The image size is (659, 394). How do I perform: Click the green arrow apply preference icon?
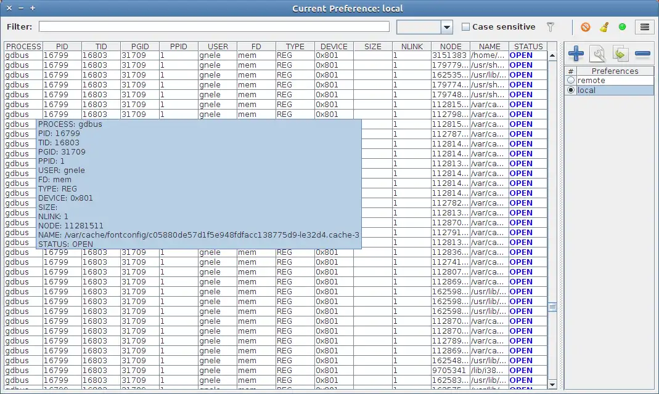click(620, 54)
